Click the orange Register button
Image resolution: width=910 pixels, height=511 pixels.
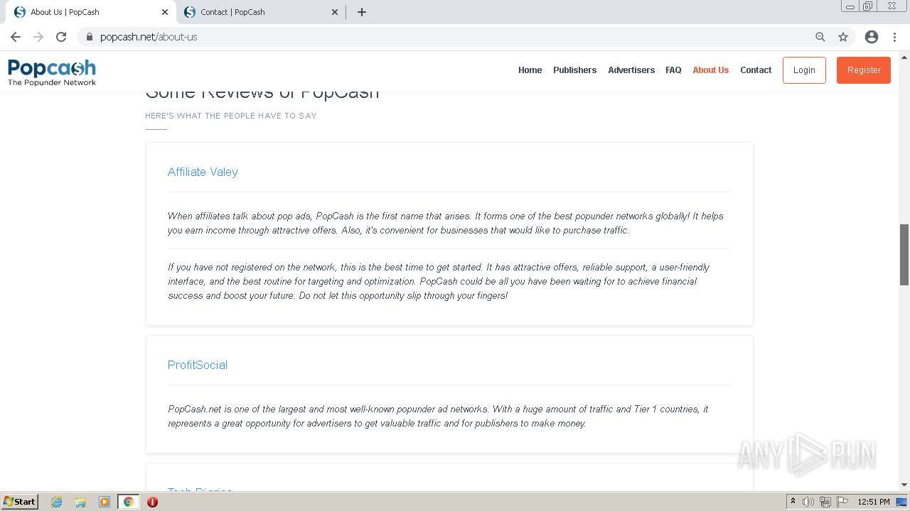coord(864,70)
